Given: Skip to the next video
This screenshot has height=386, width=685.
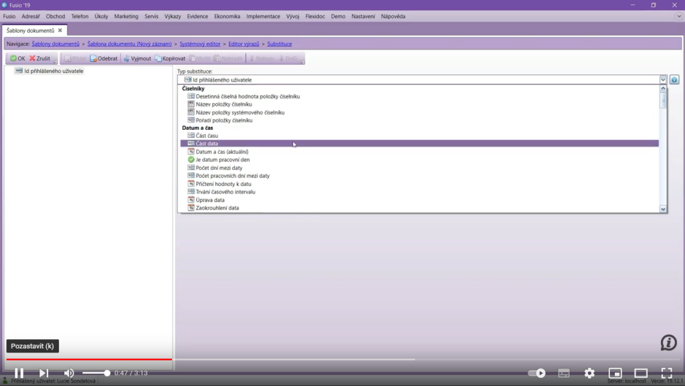Looking at the screenshot, I should pyautogui.click(x=43, y=373).
